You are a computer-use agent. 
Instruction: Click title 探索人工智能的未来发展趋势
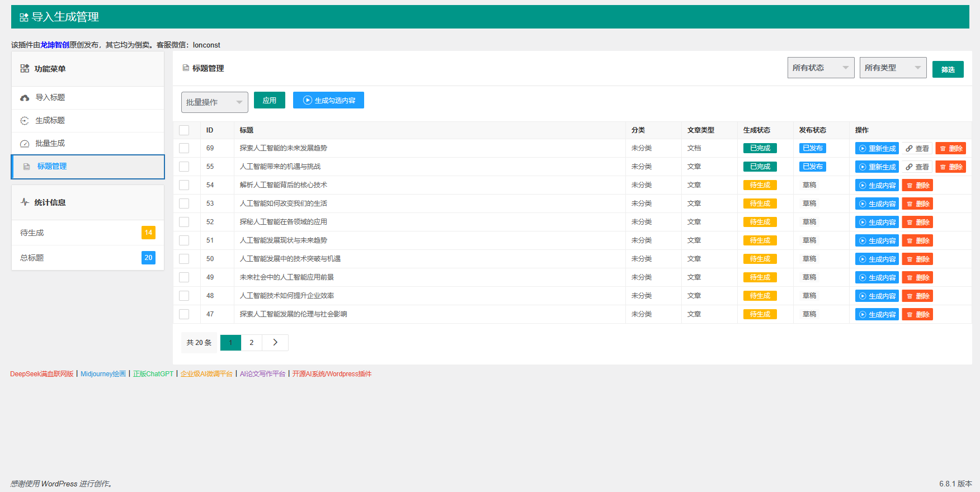tap(283, 148)
